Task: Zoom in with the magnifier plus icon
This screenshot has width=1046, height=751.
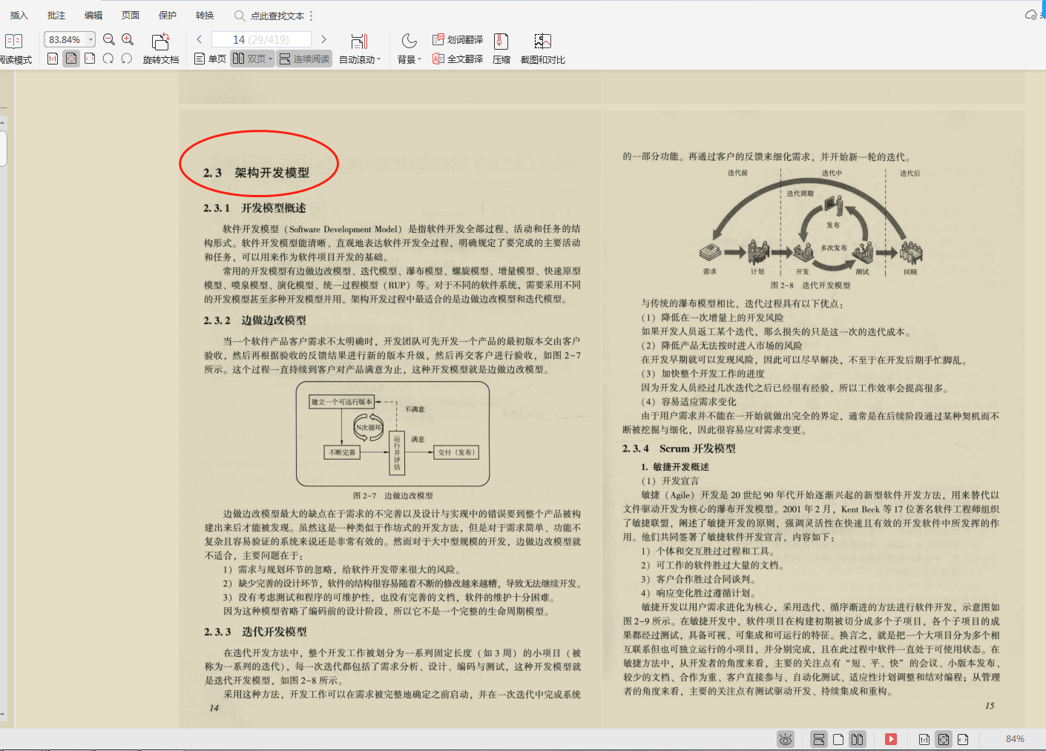Action: click(x=128, y=39)
